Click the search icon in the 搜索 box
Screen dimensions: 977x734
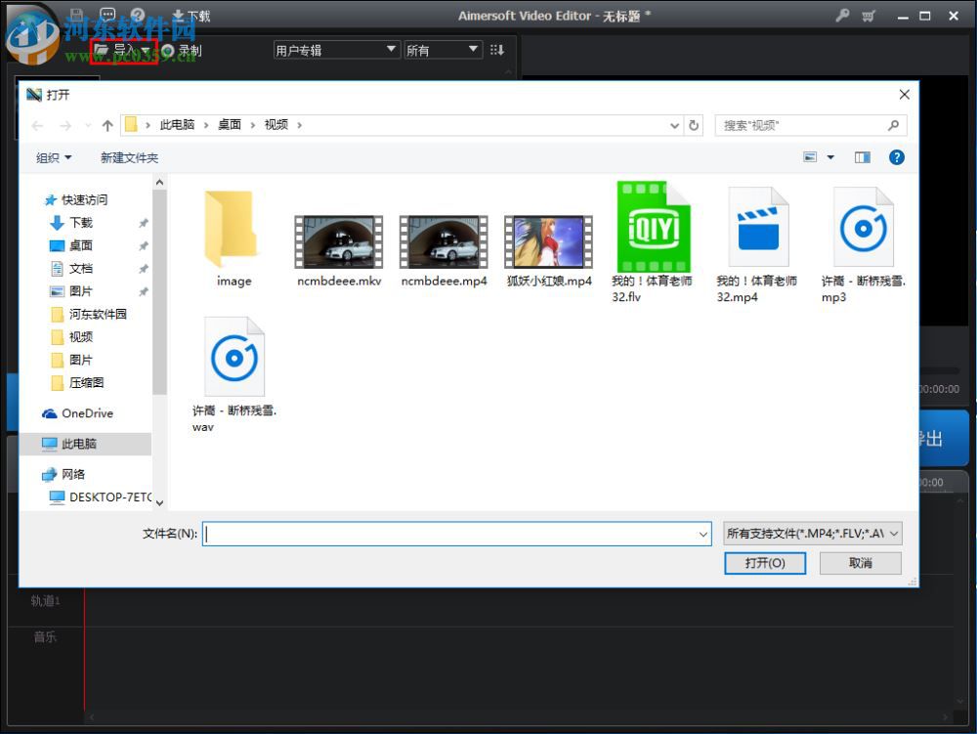pyautogui.click(x=894, y=125)
